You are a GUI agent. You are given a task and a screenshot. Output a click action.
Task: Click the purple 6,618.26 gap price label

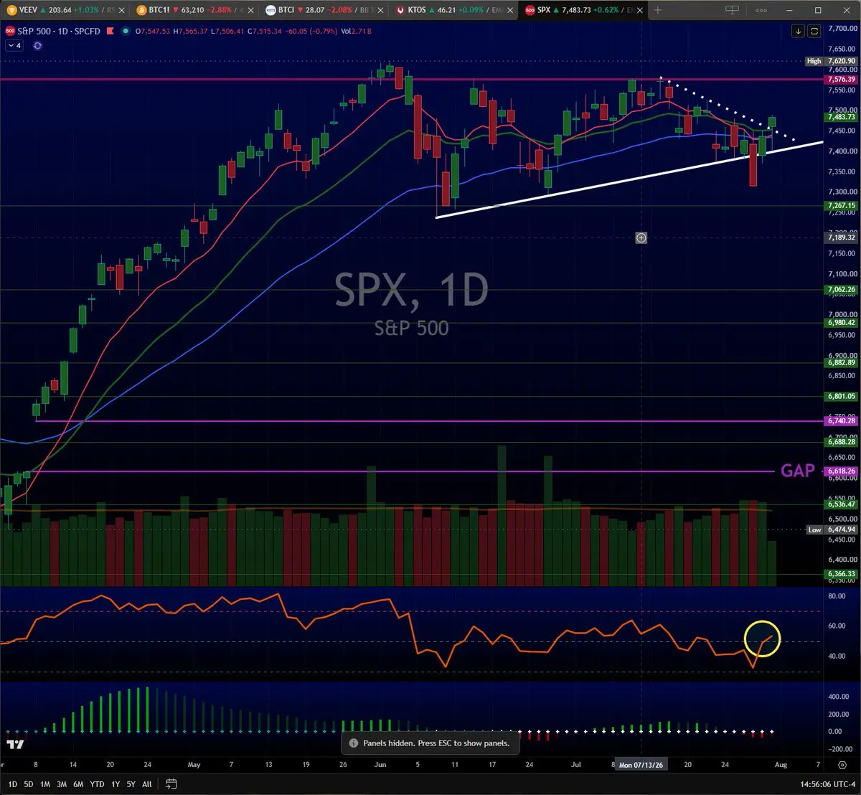[841, 471]
